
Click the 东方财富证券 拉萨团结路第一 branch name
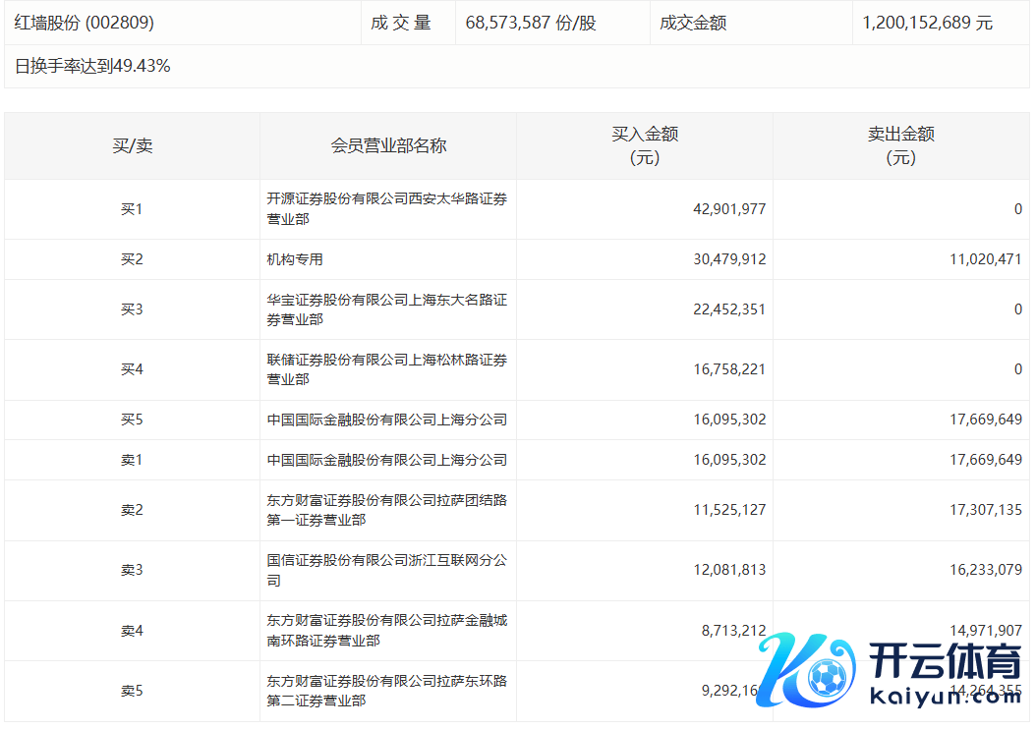click(x=386, y=510)
